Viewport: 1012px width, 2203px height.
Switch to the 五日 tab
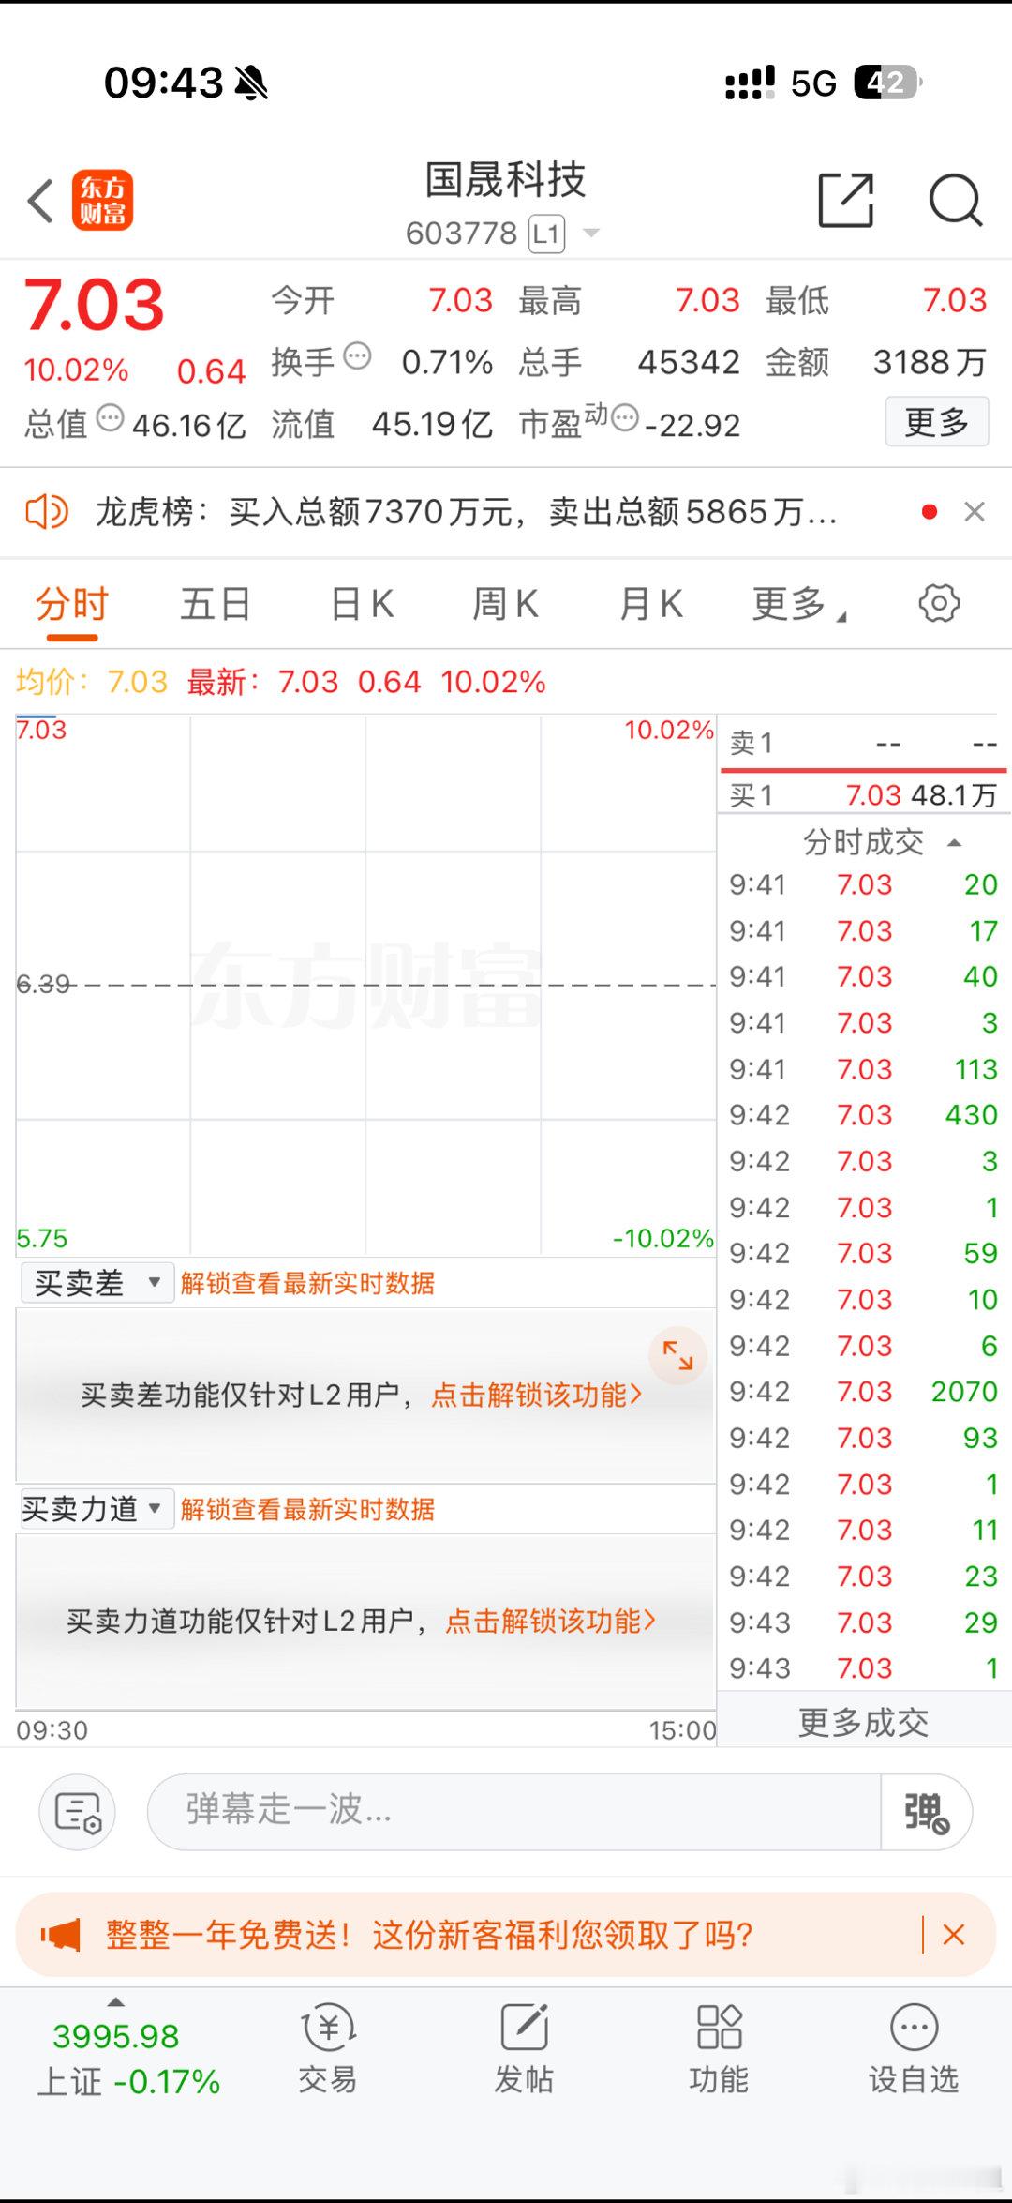pos(216,604)
